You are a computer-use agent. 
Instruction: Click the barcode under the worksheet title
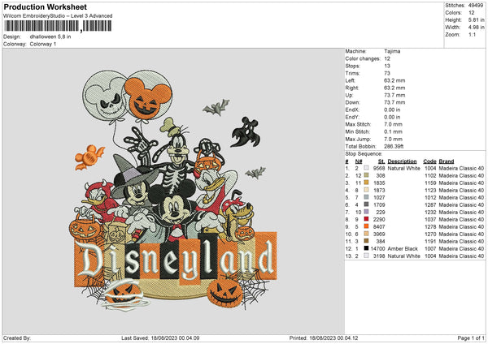[58, 26]
